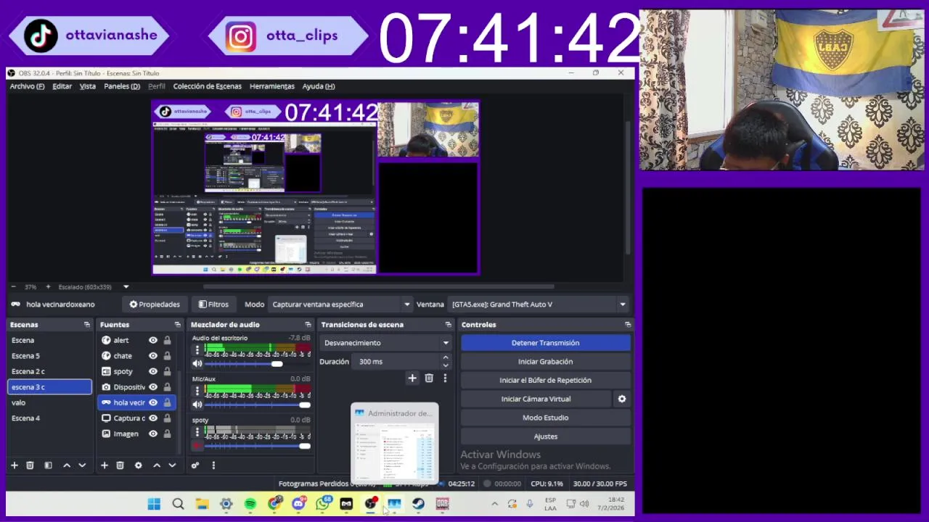929x522 pixels.
Task: Remove selected source with Fuentes trash icon
Action: click(x=120, y=465)
